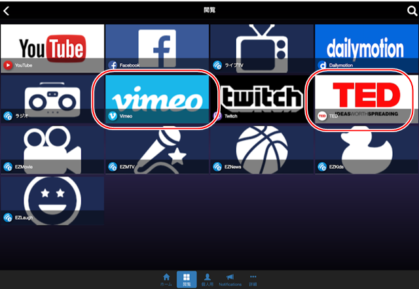419x289 pixels.
Task: Open the Twitch channel tile
Action: (x=262, y=99)
